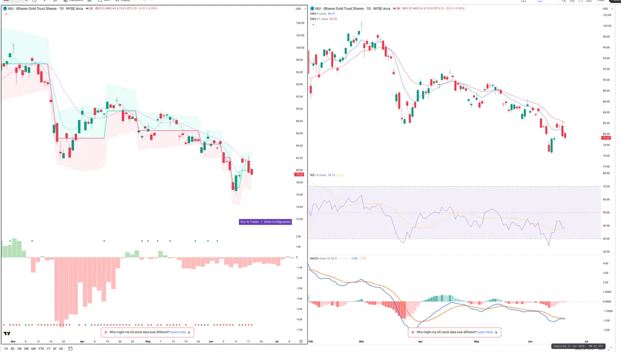Switch to the 5D time range
The width and height of the screenshot is (621, 352).
[x=12, y=348]
